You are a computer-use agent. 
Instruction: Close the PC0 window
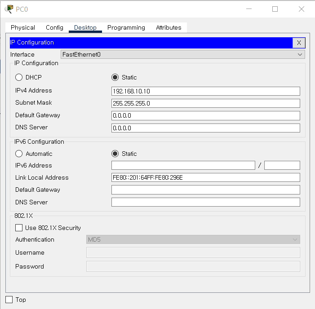302,9
